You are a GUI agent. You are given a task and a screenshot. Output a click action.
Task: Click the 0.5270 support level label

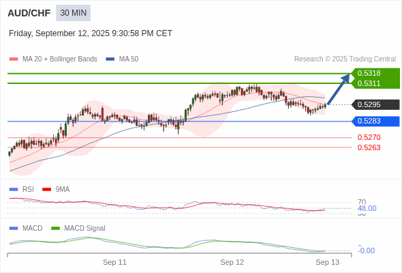369,137
